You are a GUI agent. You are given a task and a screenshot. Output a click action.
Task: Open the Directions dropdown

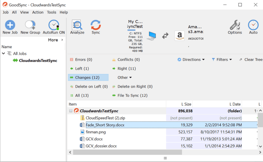pyautogui.click(x=191, y=60)
